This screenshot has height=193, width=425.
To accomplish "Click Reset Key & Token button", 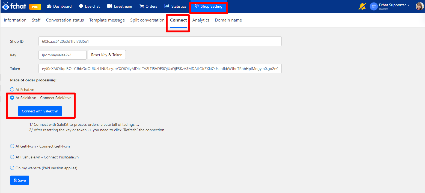I will [107, 55].
